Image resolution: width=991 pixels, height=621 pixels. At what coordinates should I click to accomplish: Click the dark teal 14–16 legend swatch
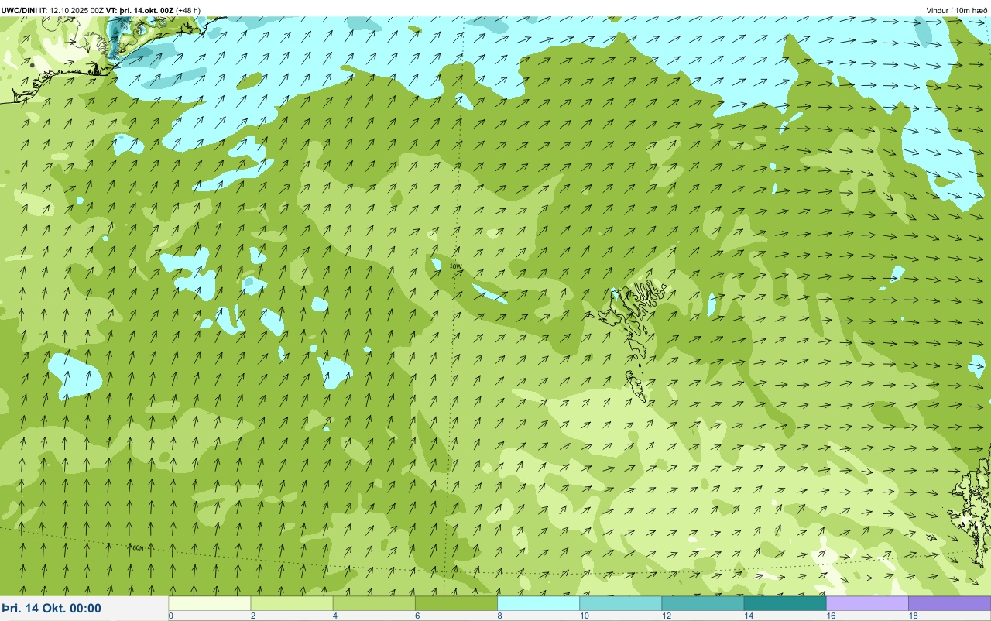785,603
